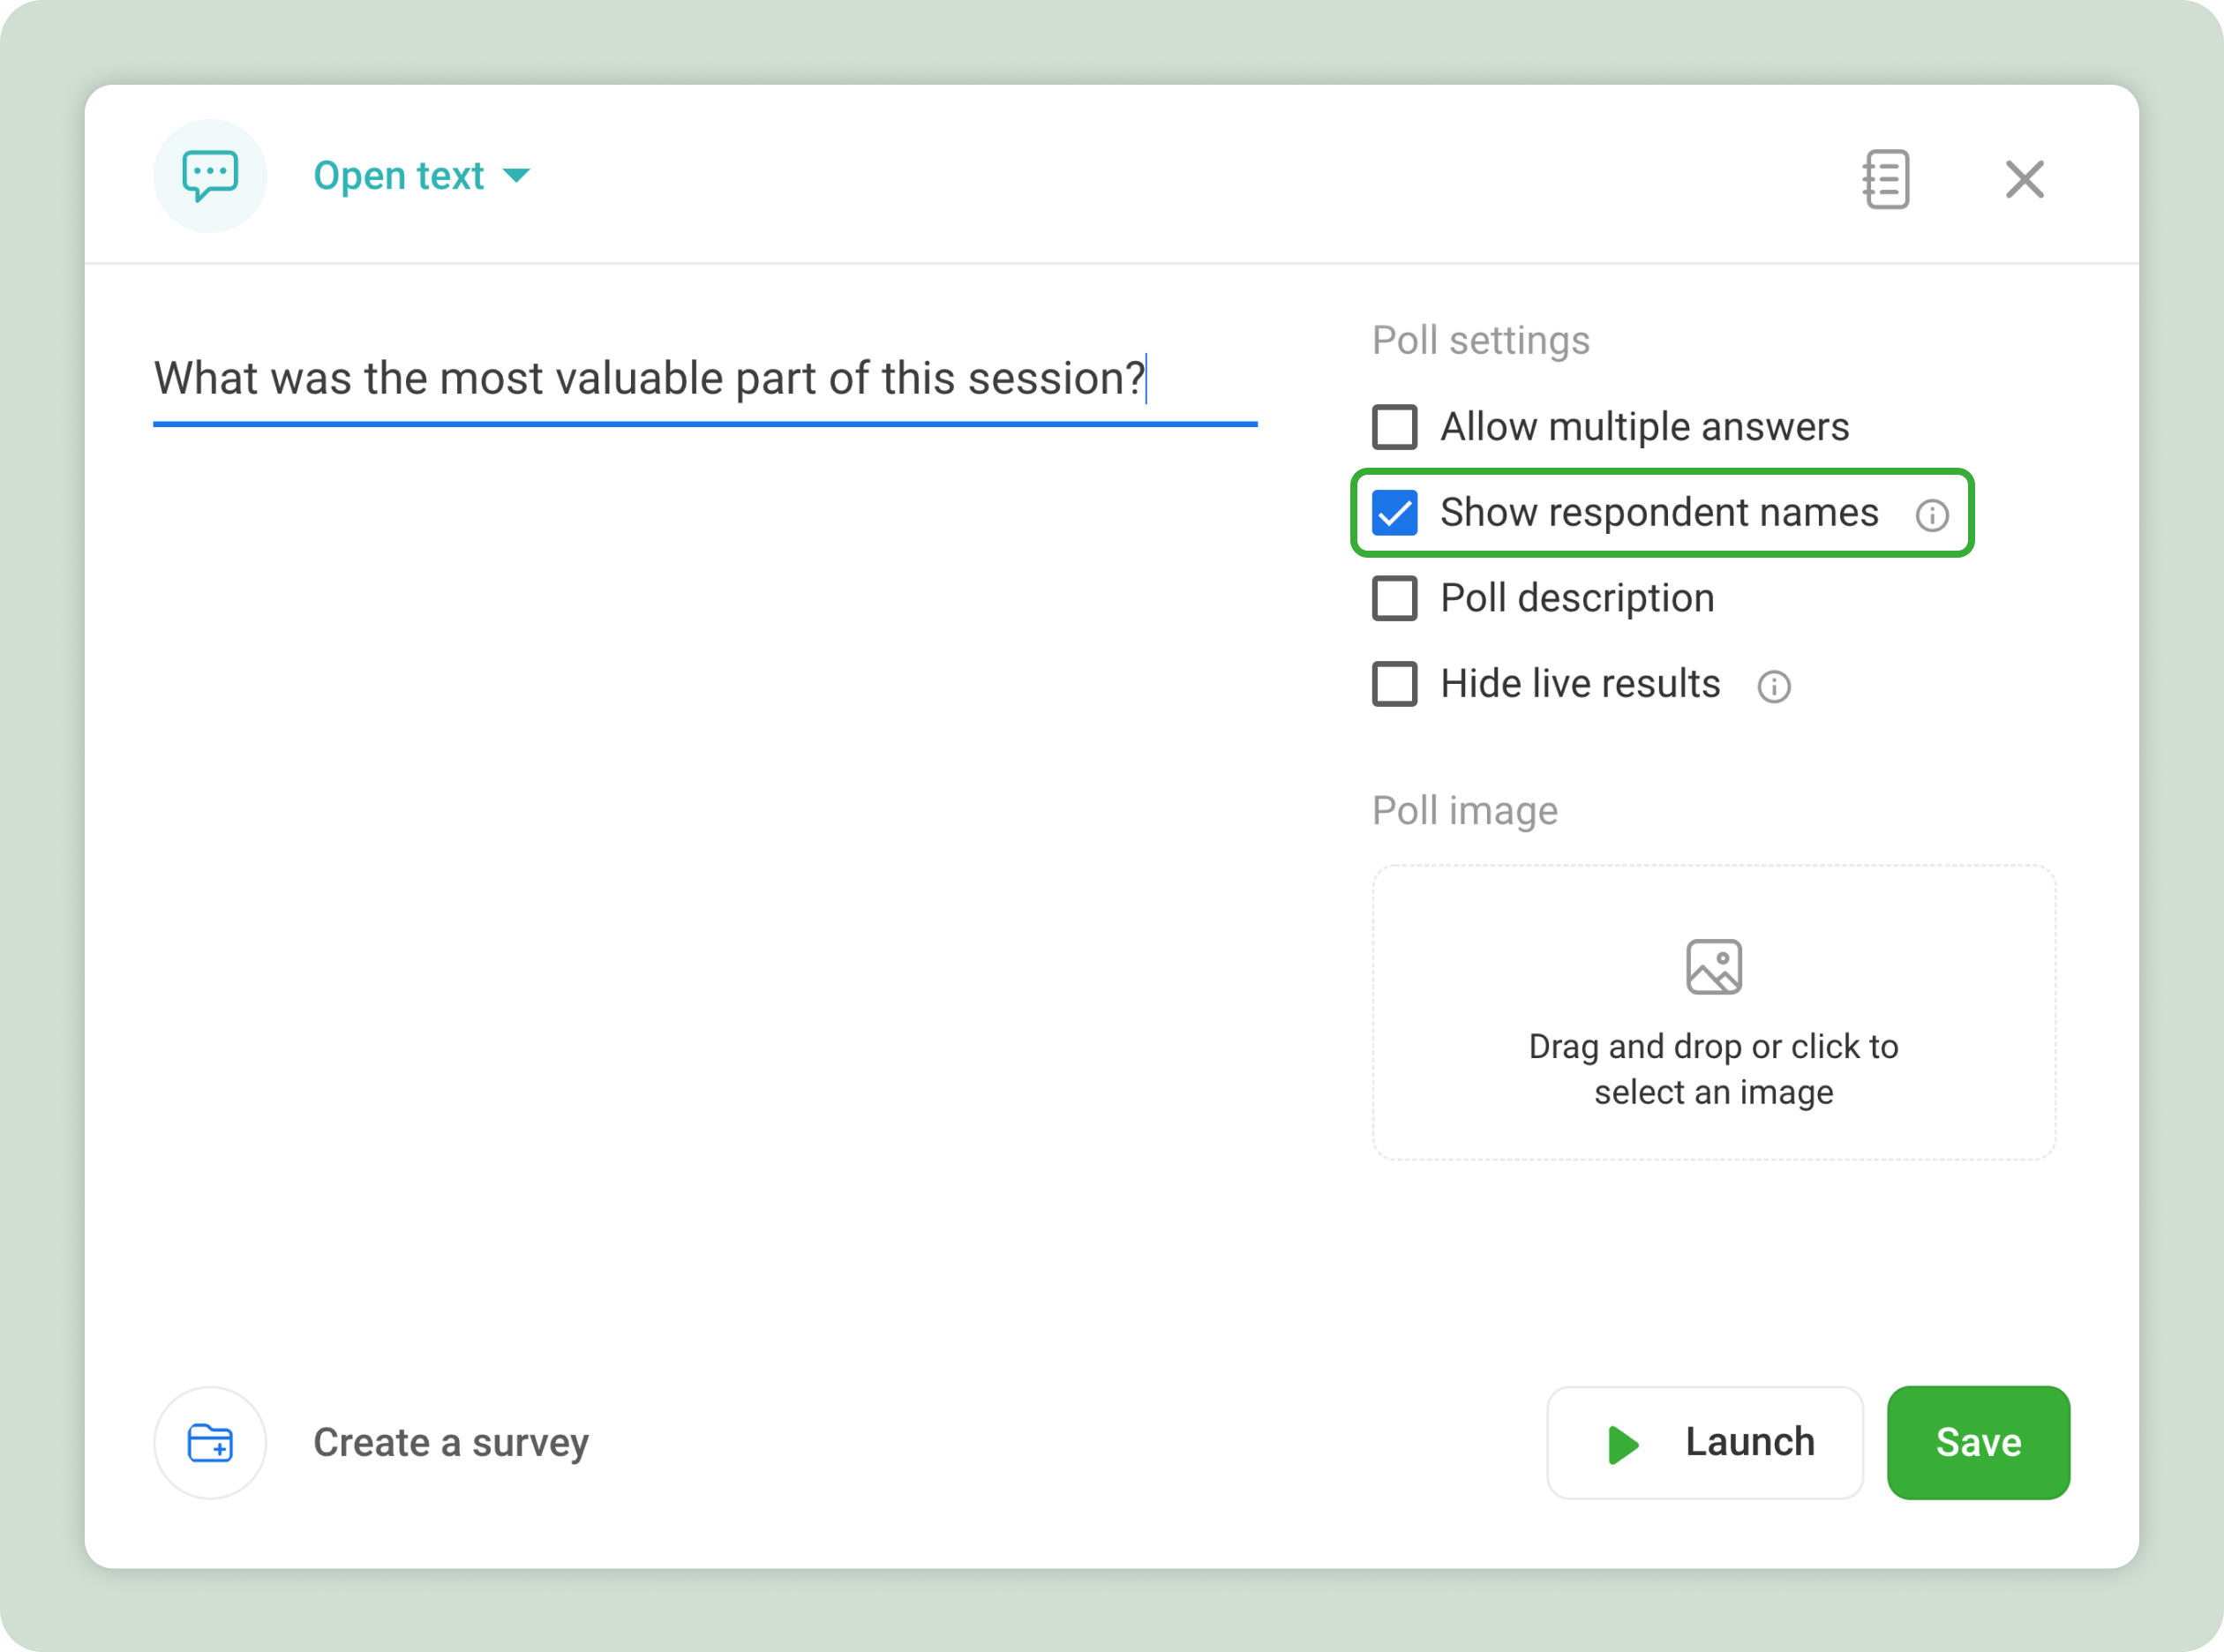Screen dimensions: 2224x1652
Task: Click the Create a survey link
Action: (451, 1442)
